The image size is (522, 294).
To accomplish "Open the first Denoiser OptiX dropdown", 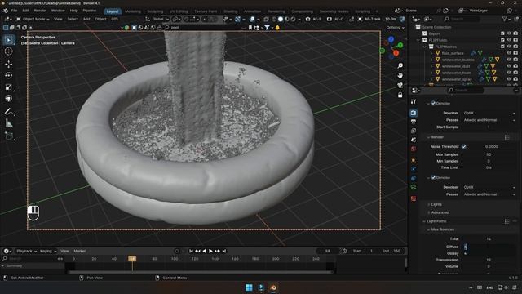I will [x=489, y=113].
